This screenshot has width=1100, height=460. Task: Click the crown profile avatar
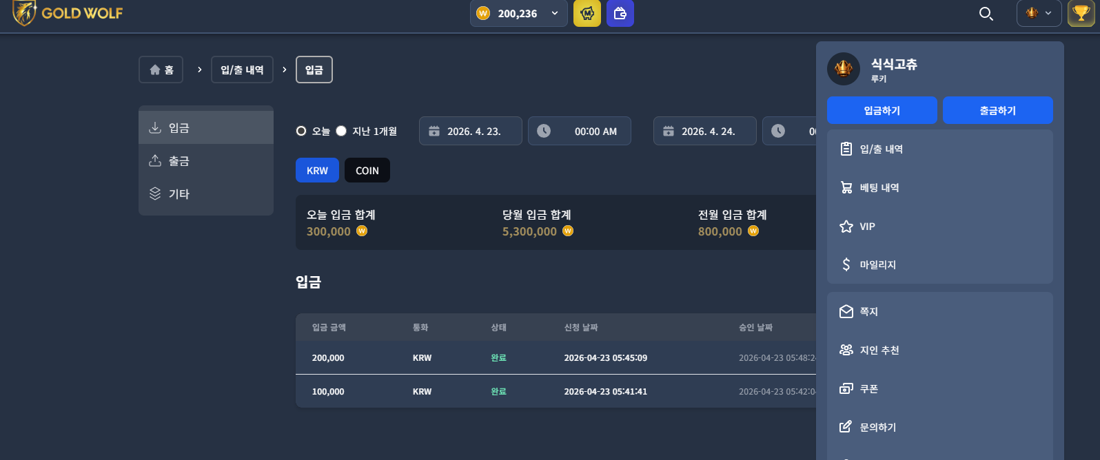pos(844,69)
